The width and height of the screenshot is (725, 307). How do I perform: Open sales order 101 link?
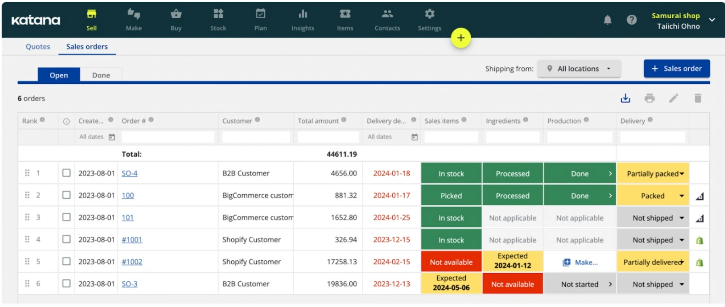[x=128, y=217]
